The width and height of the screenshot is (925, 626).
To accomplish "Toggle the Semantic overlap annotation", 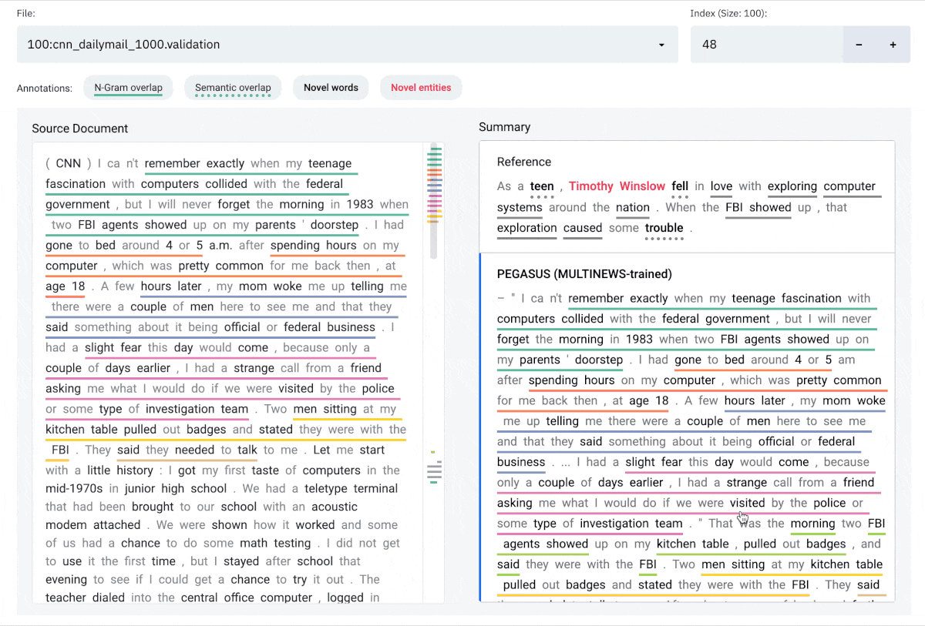I will (x=233, y=88).
